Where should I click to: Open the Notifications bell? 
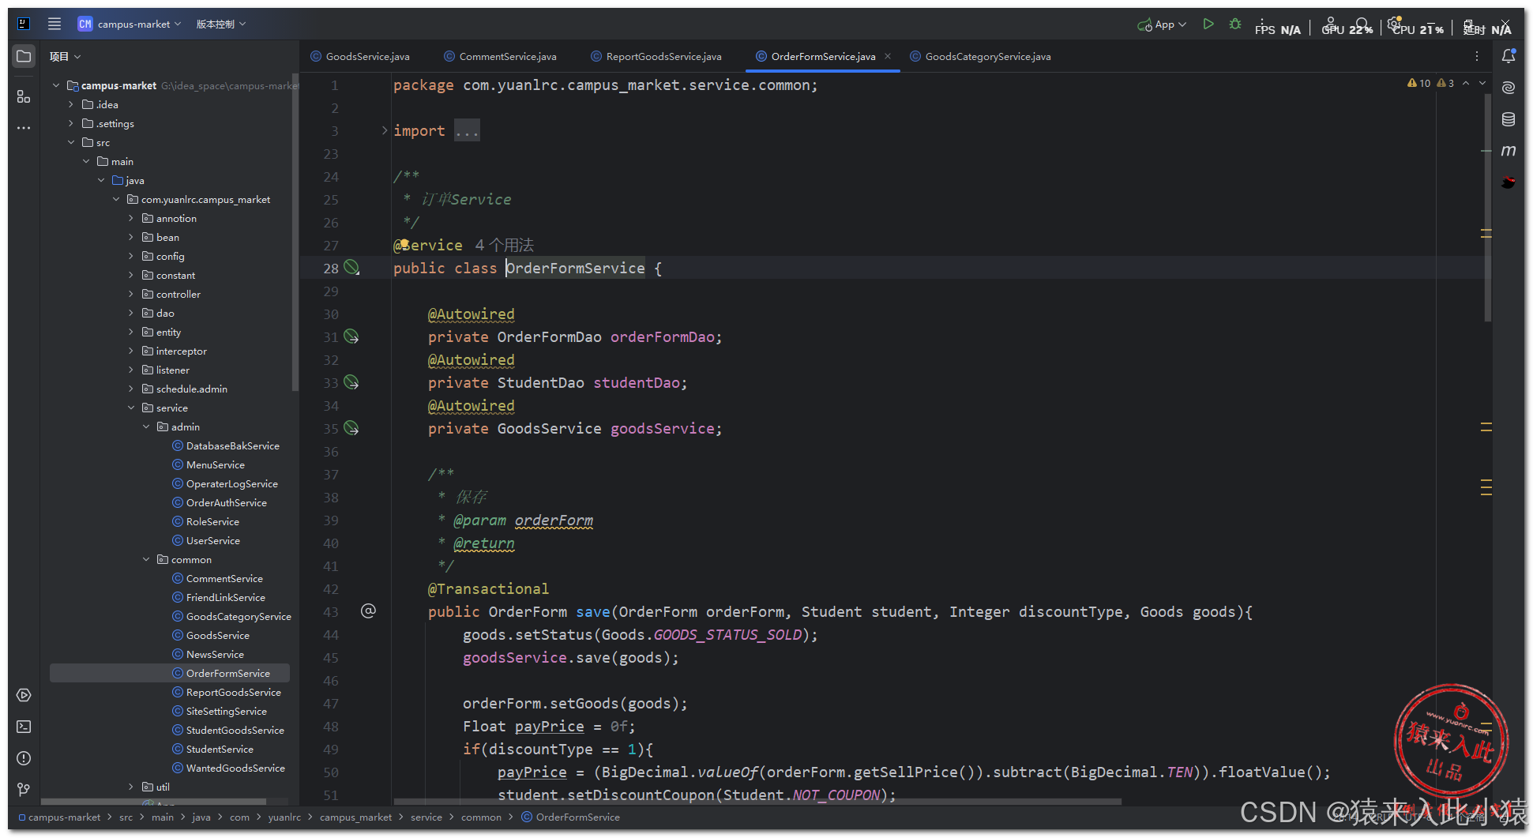click(1509, 56)
